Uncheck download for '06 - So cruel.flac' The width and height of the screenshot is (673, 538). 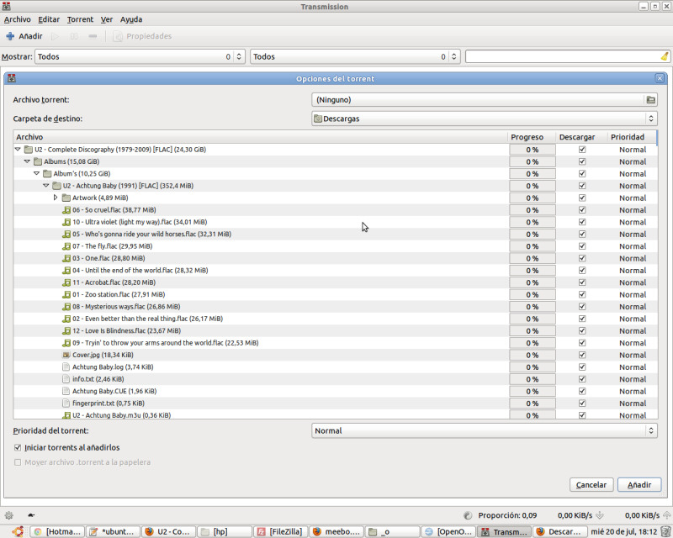click(x=582, y=210)
